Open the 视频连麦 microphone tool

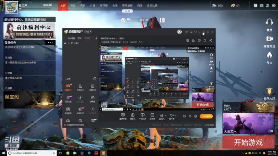[x=68, y=99]
